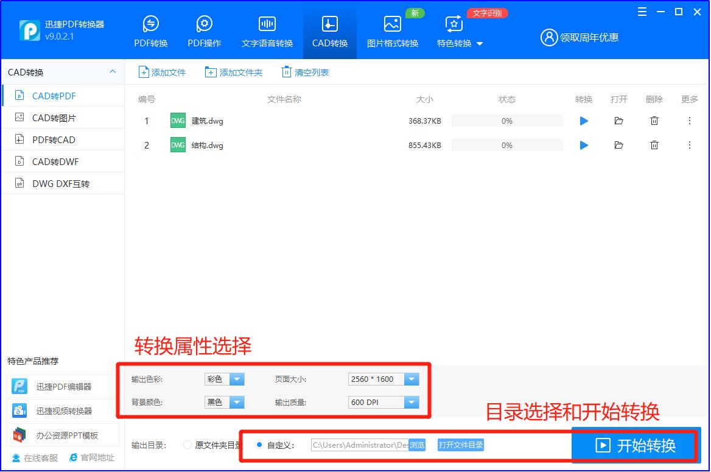711x472 pixels.
Task: Open 建筑.dwg location via folder icon
Action: coord(618,121)
